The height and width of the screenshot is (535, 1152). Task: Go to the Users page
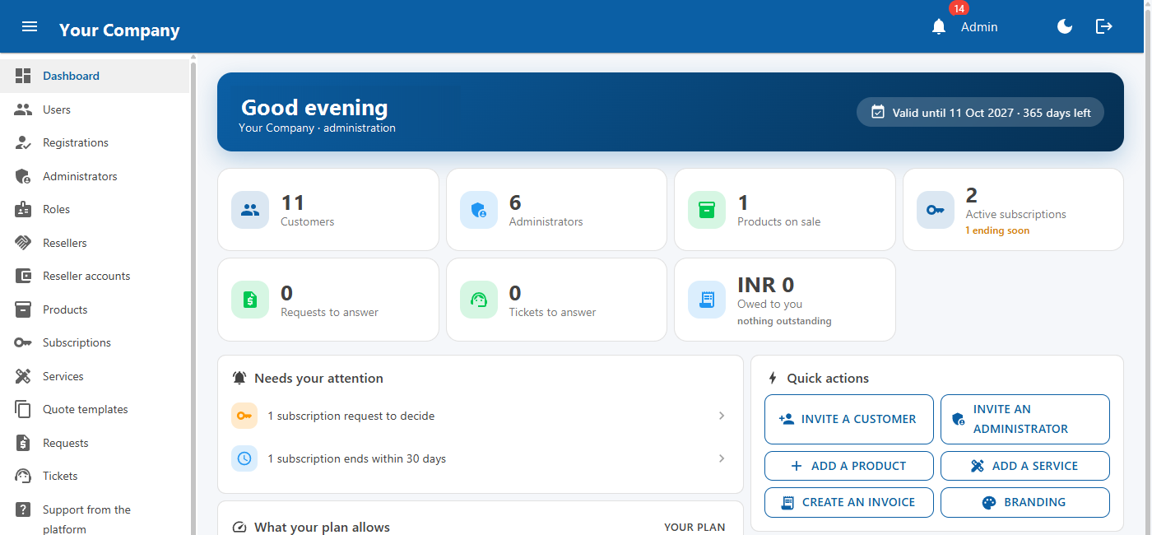pos(95,109)
